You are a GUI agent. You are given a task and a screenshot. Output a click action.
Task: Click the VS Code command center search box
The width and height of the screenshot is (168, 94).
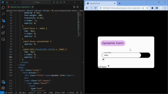pos(36,2)
